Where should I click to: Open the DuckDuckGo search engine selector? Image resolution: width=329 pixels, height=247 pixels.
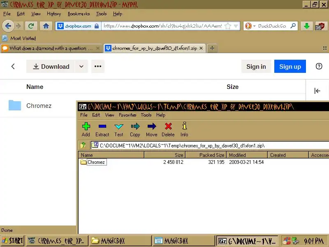point(250,26)
